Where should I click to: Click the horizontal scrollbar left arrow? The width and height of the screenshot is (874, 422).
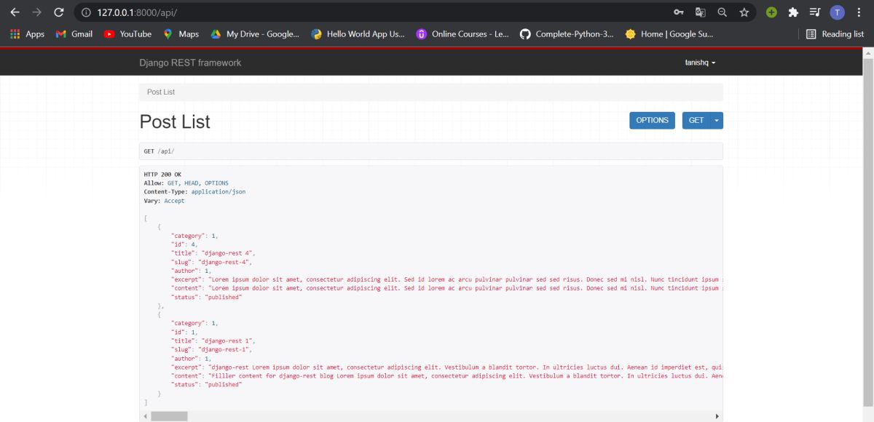(x=144, y=416)
